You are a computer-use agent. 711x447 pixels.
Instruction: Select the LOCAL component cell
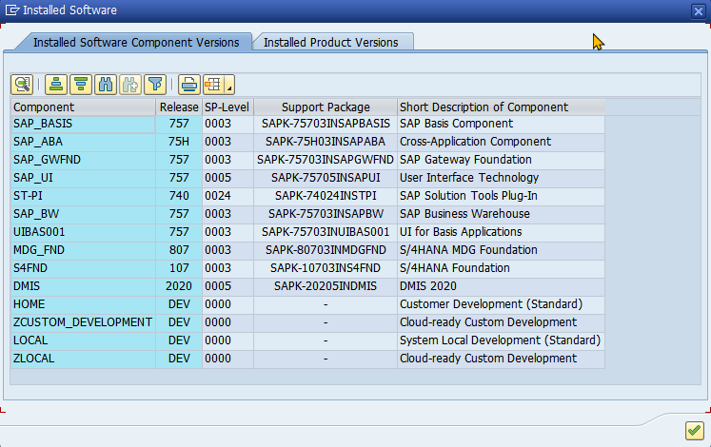(83, 341)
